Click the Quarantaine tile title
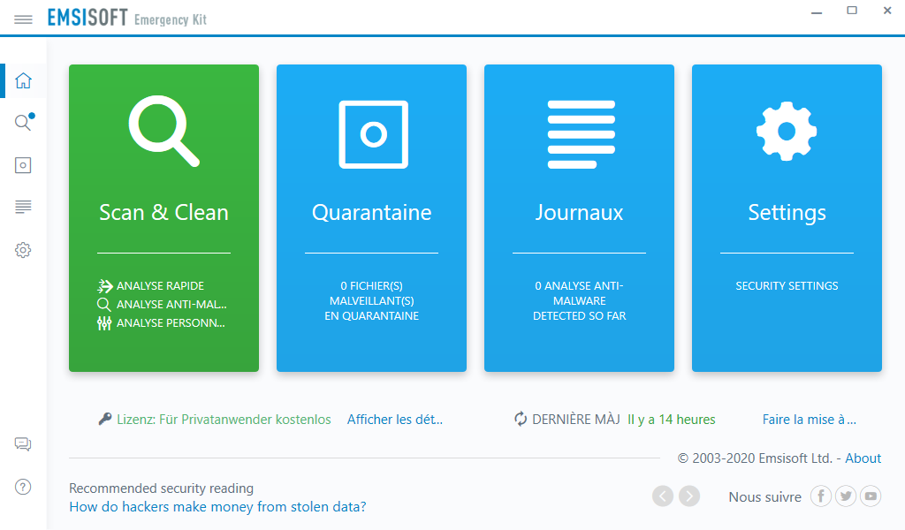This screenshot has height=530, width=905. pos(372,212)
